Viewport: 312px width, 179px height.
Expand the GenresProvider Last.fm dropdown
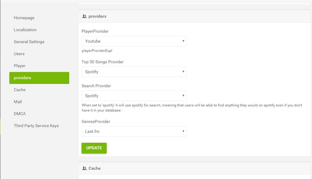click(134, 131)
